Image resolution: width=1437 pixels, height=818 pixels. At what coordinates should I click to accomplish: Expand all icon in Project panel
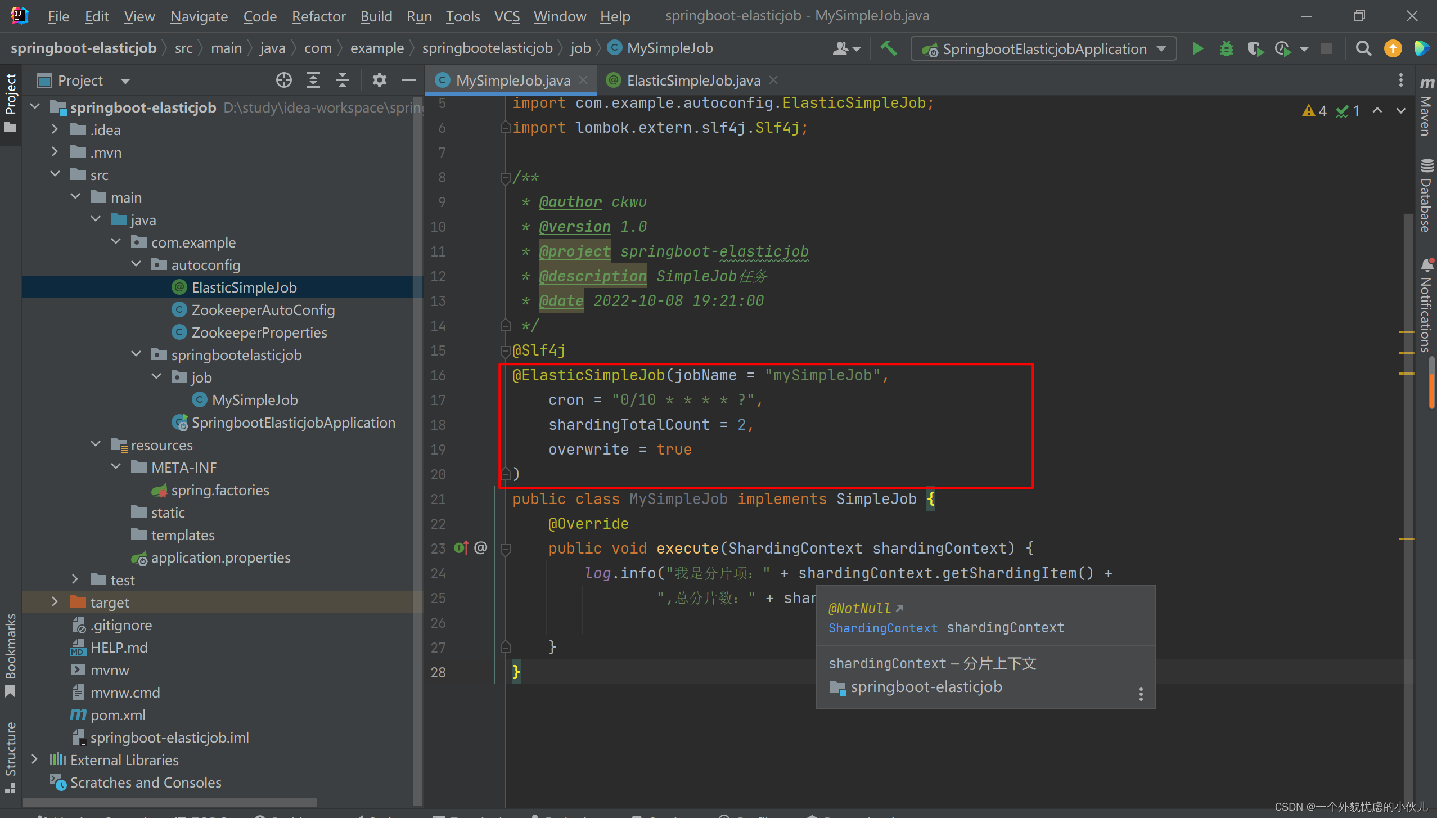click(313, 80)
